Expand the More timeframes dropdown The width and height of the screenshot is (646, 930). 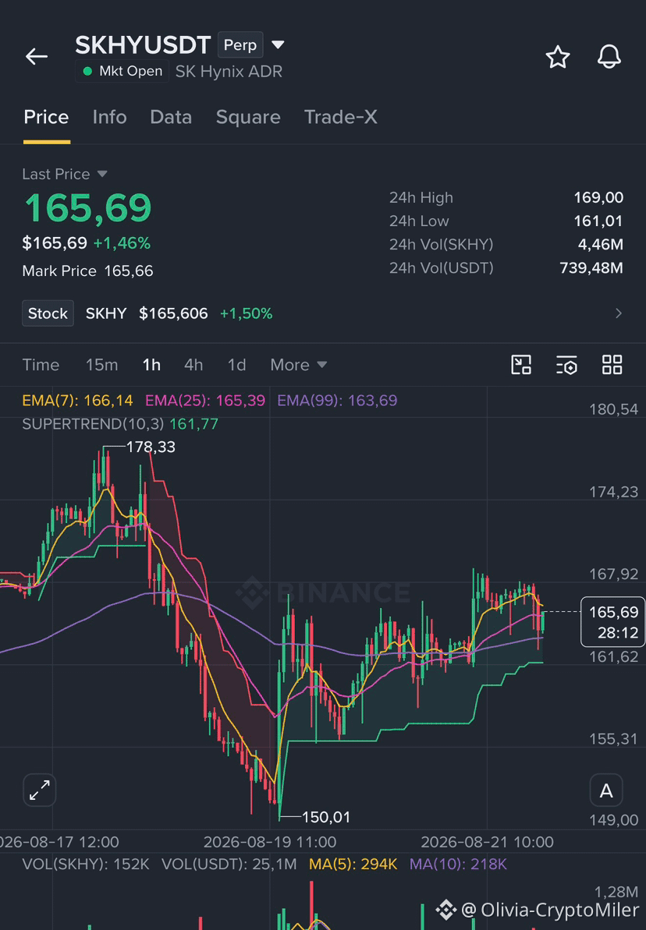[x=299, y=365]
